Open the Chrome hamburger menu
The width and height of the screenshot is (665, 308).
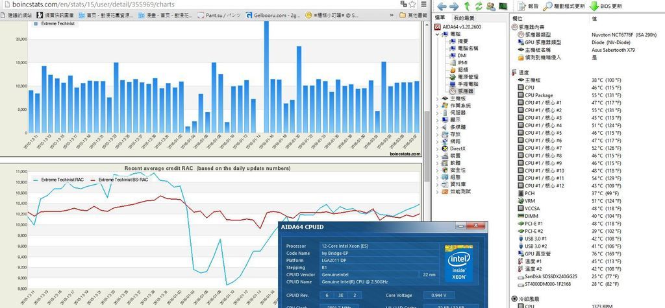(x=423, y=5)
